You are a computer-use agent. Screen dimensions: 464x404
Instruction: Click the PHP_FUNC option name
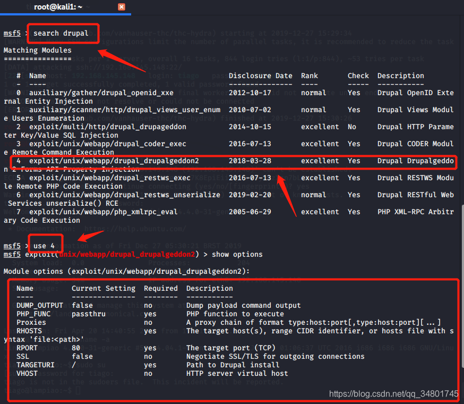(33, 314)
